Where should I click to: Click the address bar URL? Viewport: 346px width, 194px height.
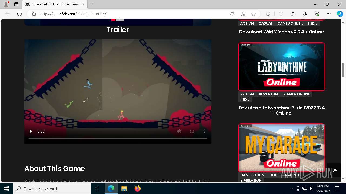[x=73, y=14]
